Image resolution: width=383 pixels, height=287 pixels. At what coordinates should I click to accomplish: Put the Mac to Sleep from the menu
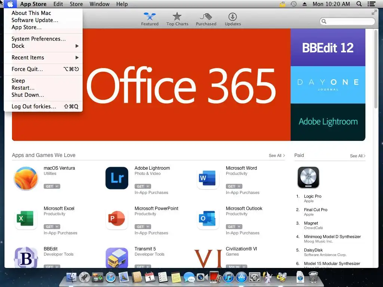tap(43, 81)
